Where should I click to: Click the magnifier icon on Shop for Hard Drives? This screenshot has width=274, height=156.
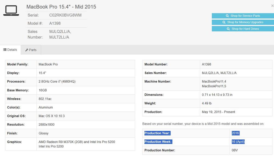229,29
